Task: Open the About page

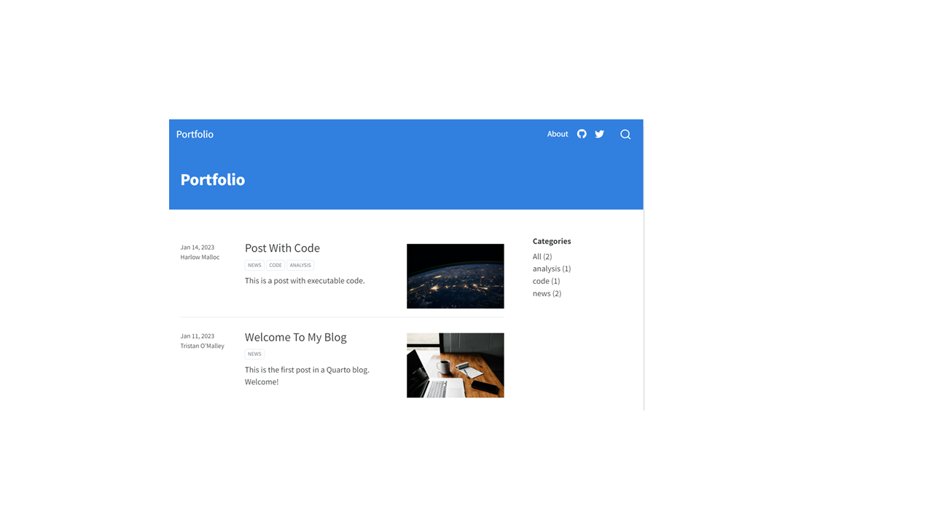Action: point(557,134)
